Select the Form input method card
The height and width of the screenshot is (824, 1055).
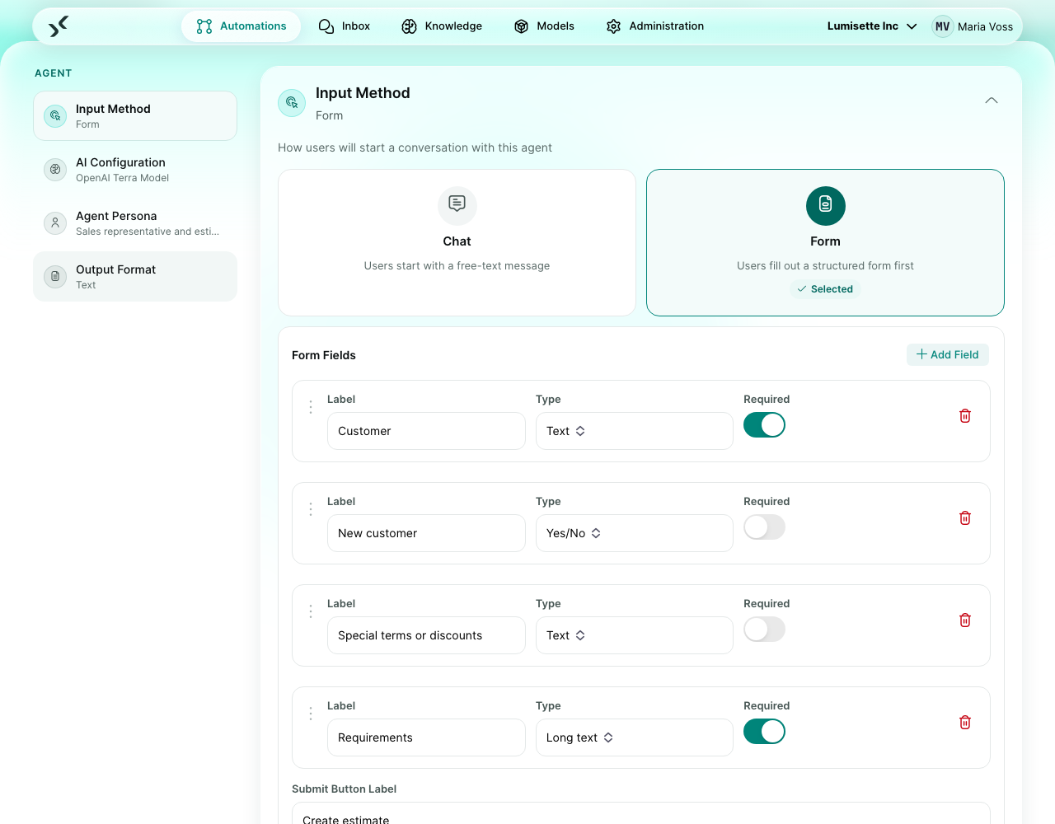(825, 242)
